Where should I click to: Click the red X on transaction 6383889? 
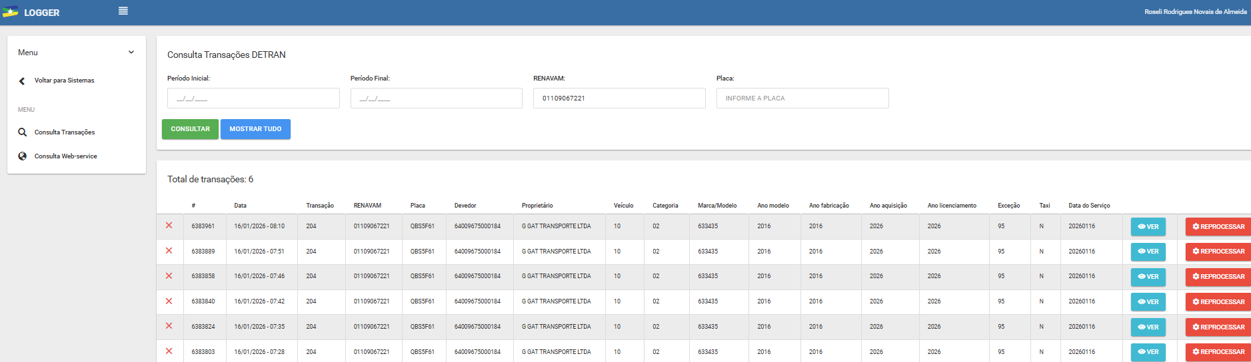coord(169,251)
